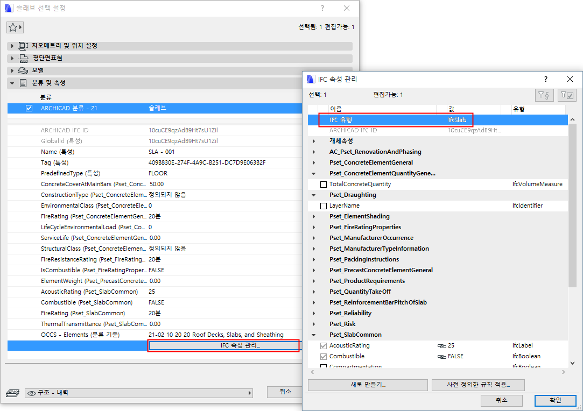Expand Pset_ManufacturerOccurrence group
This screenshot has height=411, width=583.
314,238
